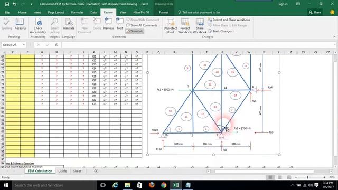
Task: Click Protect and Share Workbook
Action: pos(229,20)
